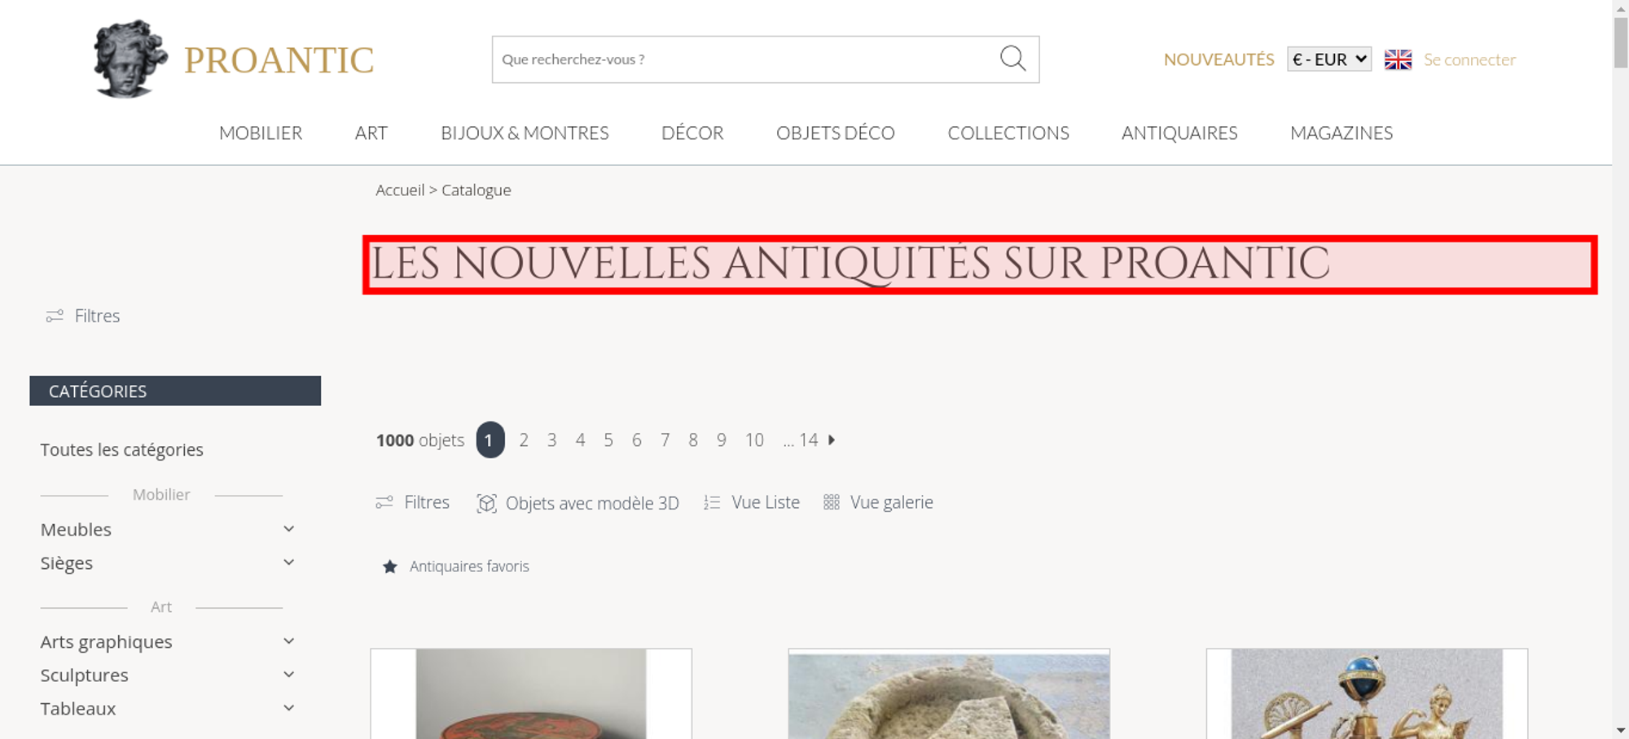Click the Se connecter link
Screen dimensions: 1629x739
1469,59
